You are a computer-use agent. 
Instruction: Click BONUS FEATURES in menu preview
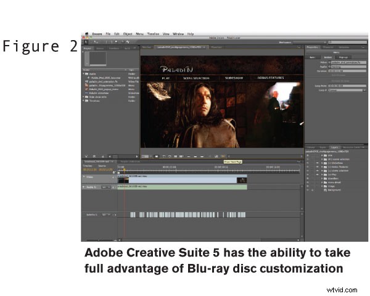tap(271, 78)
